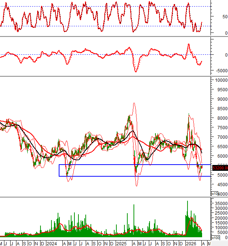Click the price peak near 8800 in 2025
Screen dimensions: 228x246
point(134,103)
